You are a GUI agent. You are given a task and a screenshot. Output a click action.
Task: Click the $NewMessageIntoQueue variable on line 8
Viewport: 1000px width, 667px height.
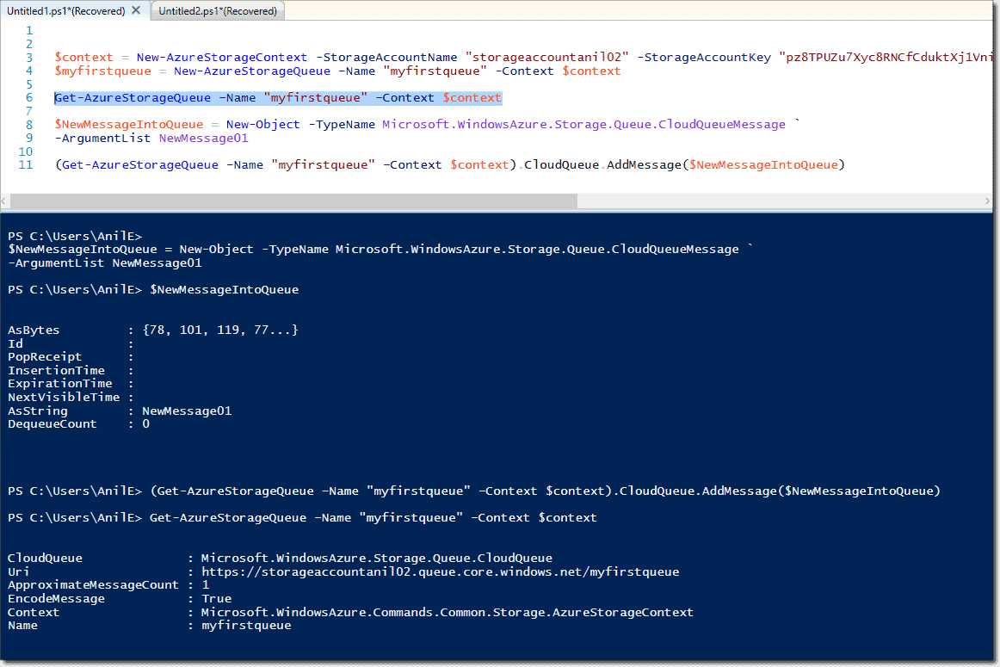[127, 124]
